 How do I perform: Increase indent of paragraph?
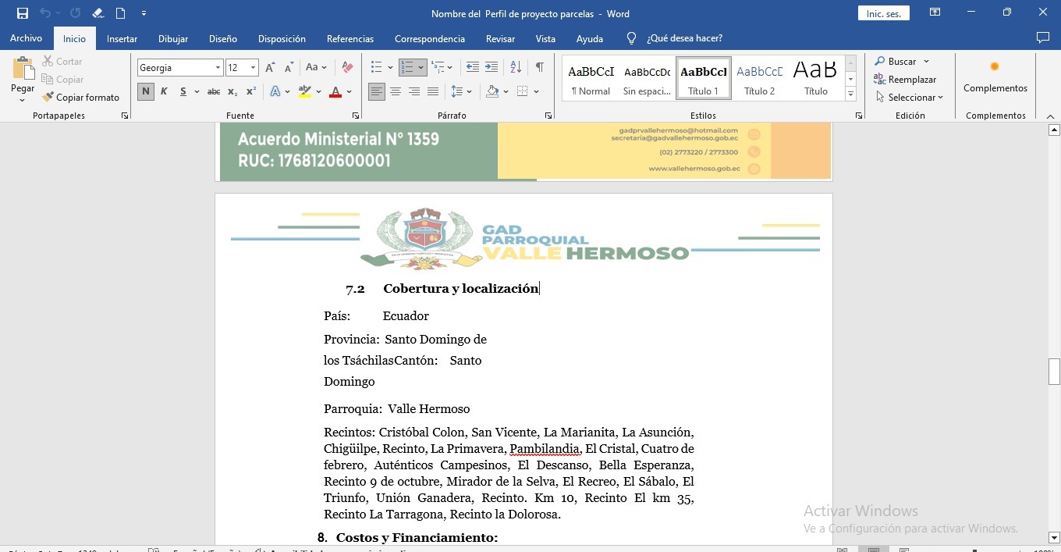[x=491, y=68]
